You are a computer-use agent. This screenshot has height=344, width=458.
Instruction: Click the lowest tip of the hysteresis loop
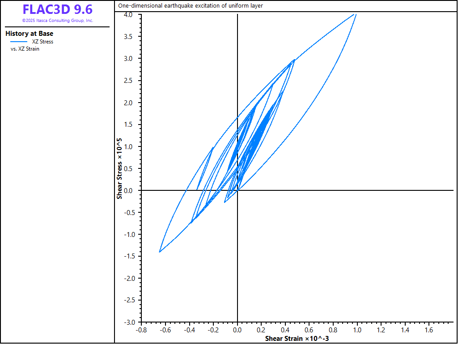click(x=160, y=252)
